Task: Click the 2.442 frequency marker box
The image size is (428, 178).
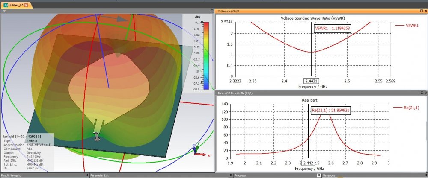Action: [308, 163]
